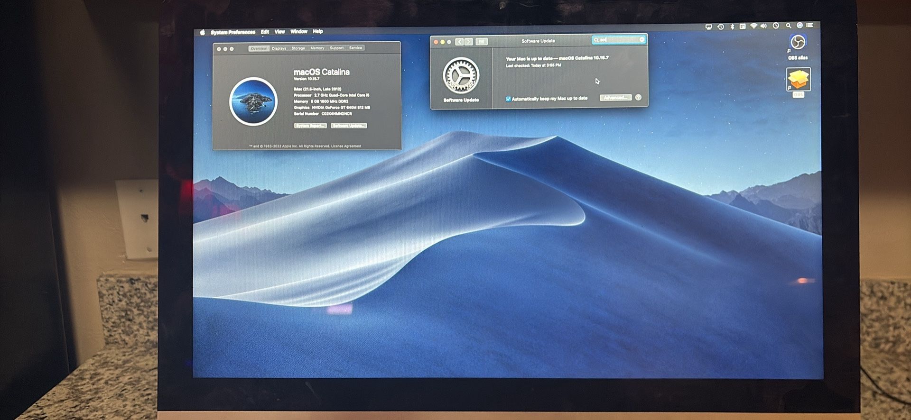
Task: Open Notification Center list icon
Action: pos(810,25)
